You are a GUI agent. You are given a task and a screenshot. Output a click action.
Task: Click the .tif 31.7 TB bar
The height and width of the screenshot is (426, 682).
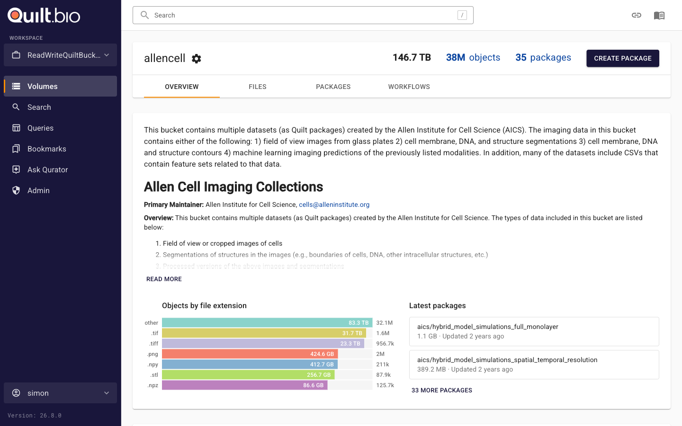[264, 333]
